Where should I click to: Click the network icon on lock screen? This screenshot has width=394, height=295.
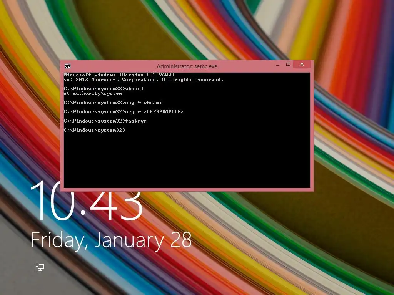pos(40,267)
